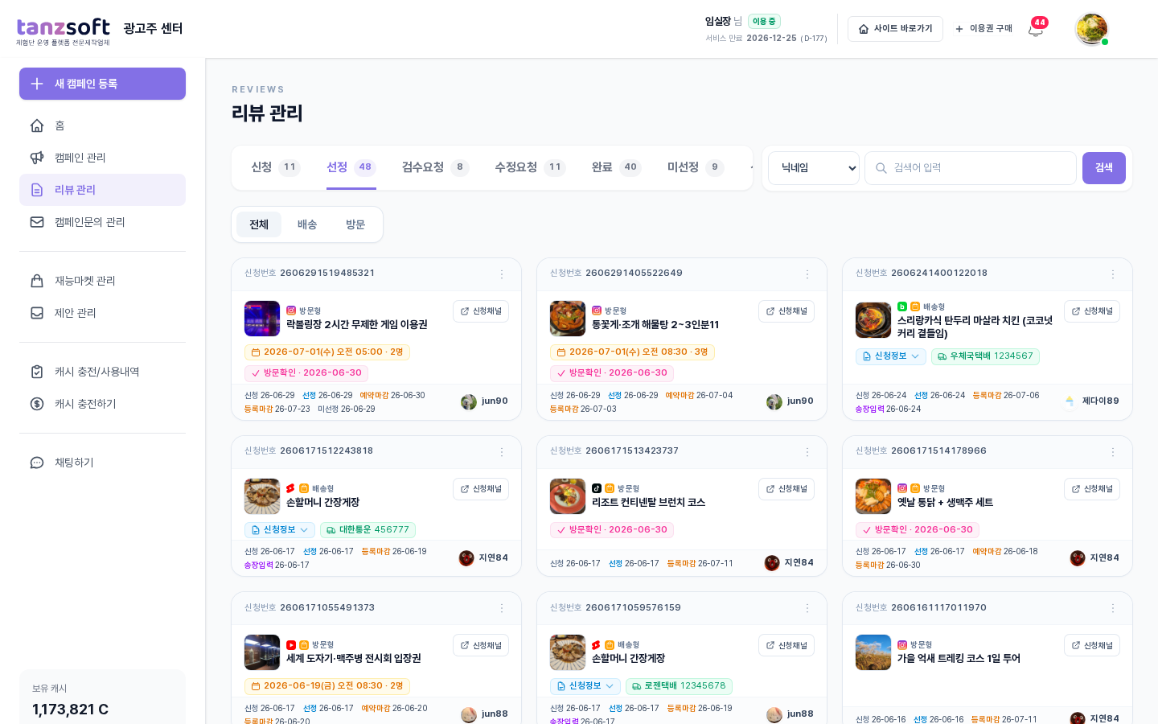Open 신청채널 for 동꽃게·조개 해물탕 card
The width and height of the screenshot is (1158, 724).
(786, 311)
